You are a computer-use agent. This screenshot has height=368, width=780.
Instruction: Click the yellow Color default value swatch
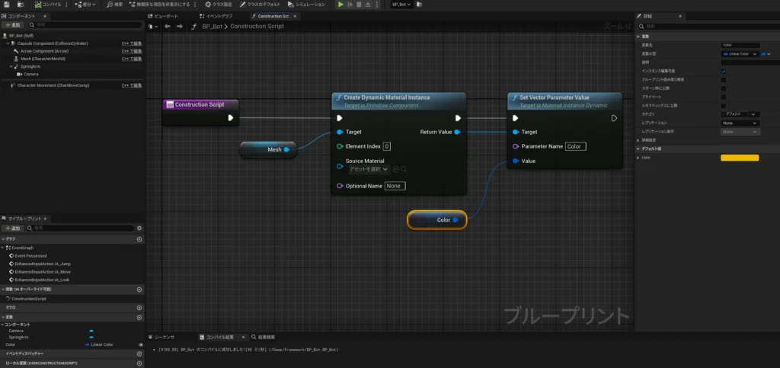739,158
